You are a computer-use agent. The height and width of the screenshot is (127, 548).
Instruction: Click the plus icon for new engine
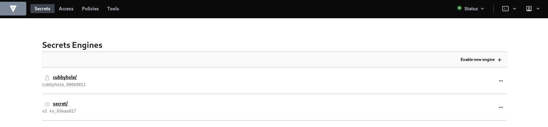click(x=500, y=60)
